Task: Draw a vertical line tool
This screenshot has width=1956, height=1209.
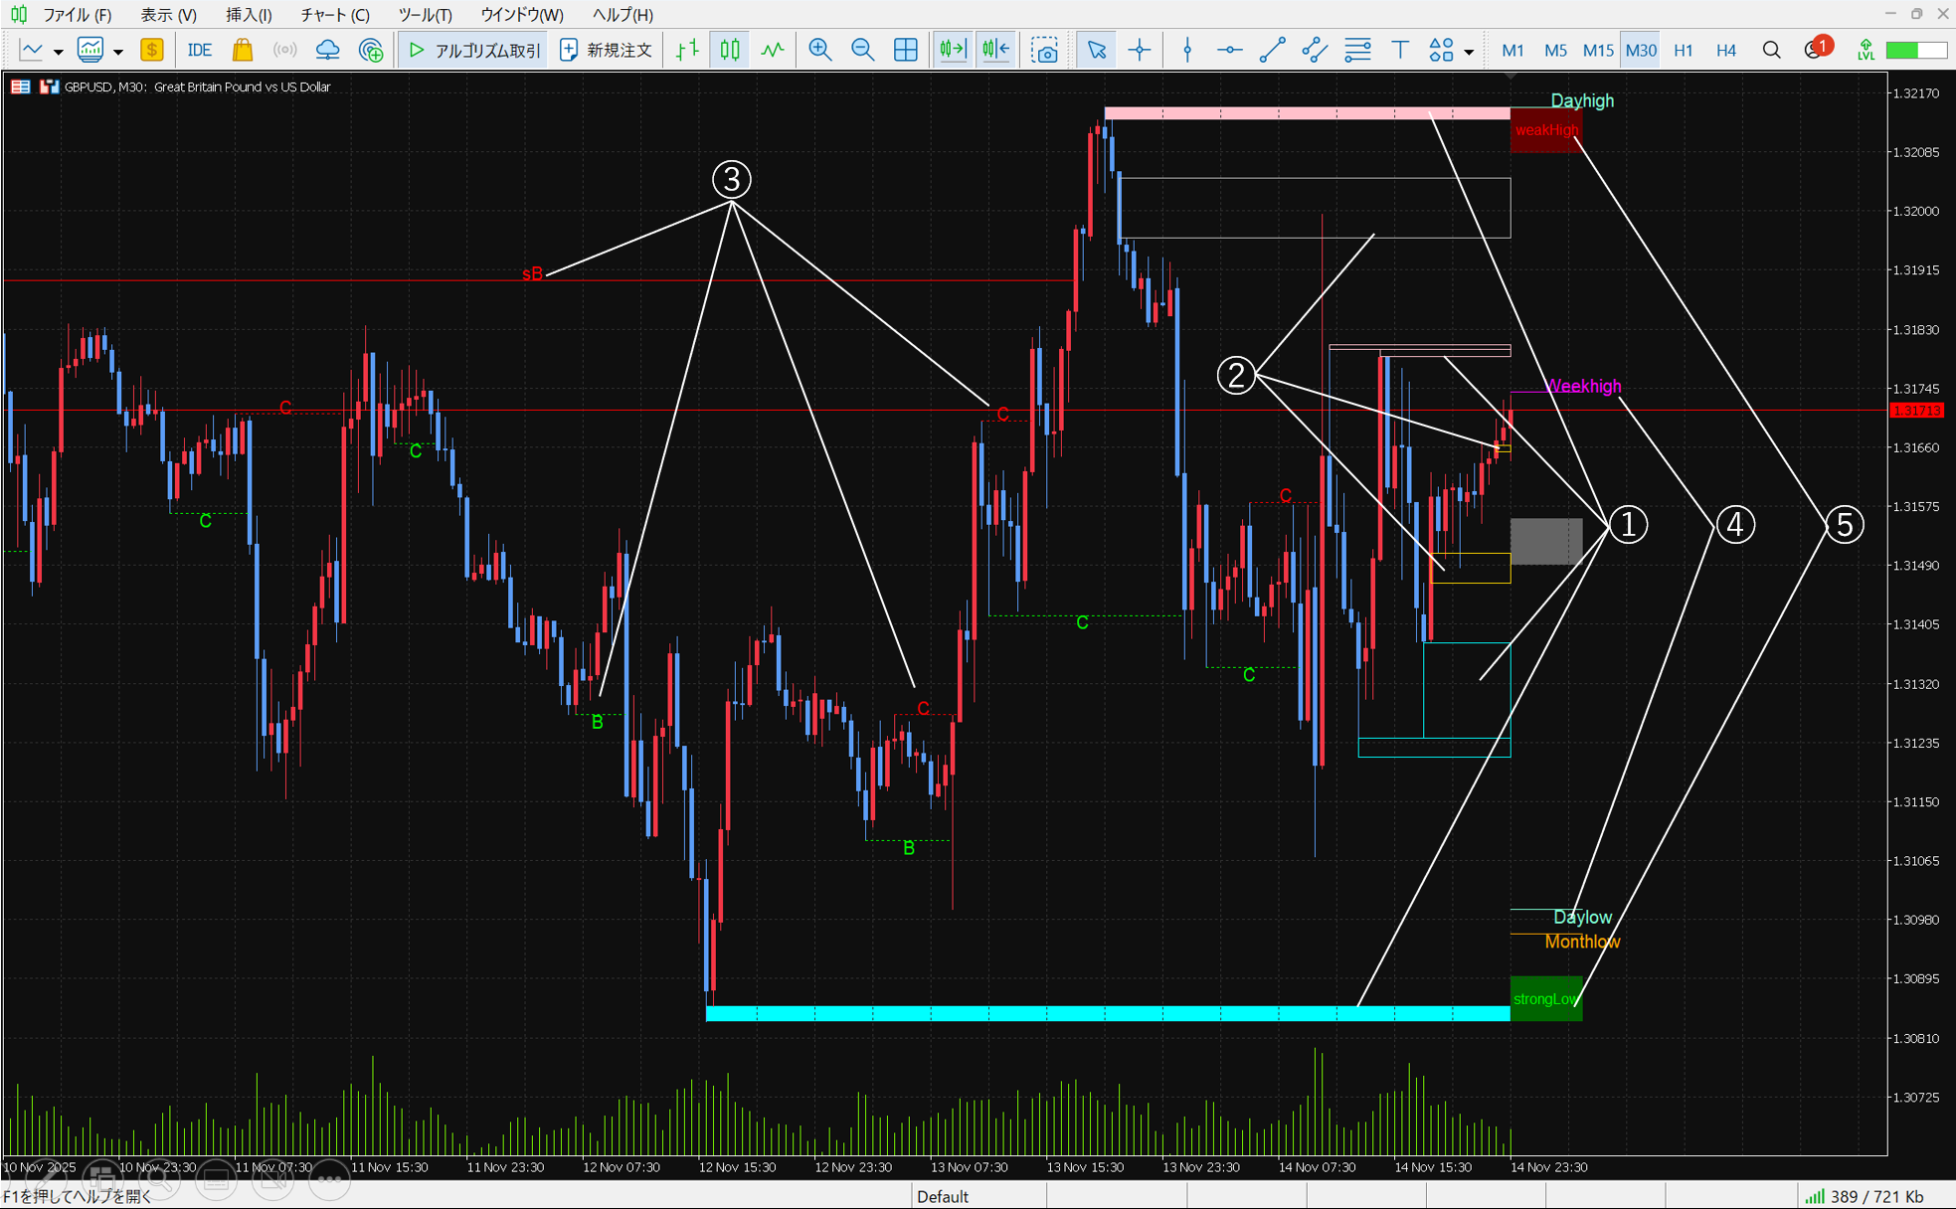Action: [1186, 50]
